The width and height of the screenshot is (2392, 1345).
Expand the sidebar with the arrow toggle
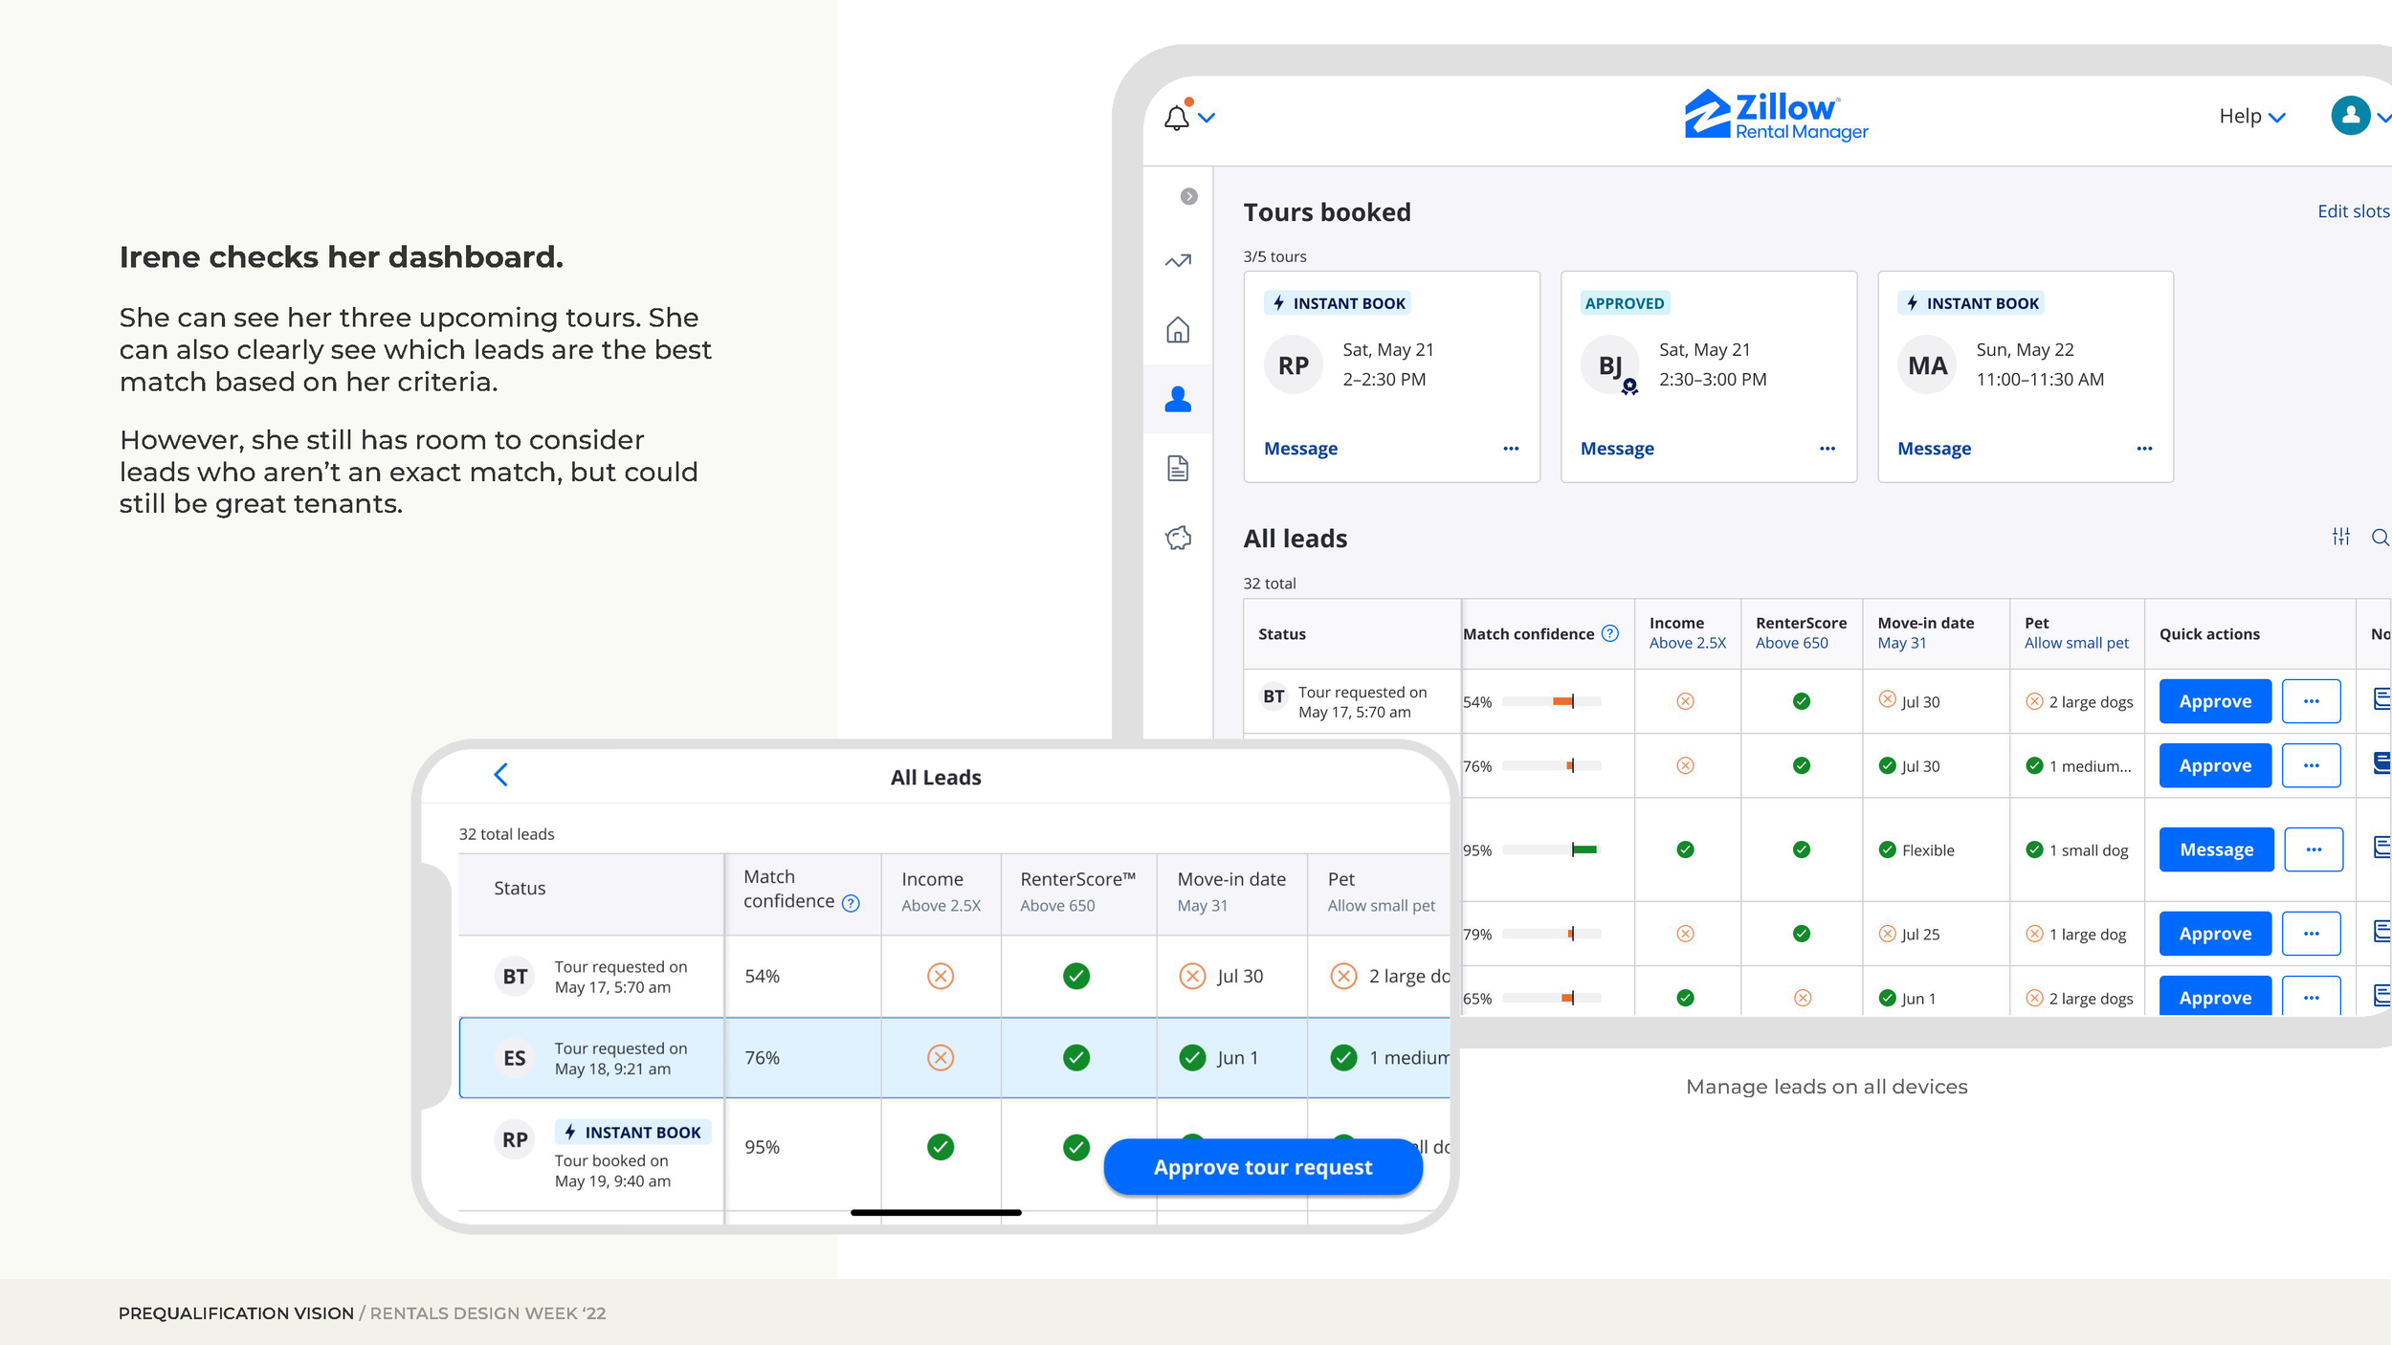coord(1188,196)
